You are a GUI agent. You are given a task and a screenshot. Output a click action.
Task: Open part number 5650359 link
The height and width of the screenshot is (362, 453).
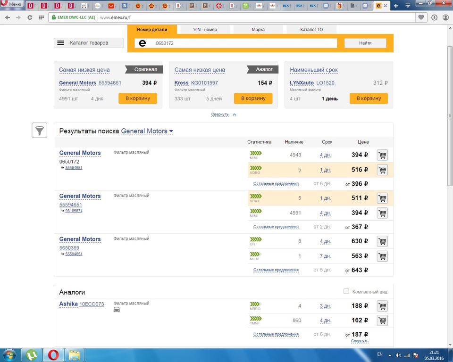coord(69,248)
